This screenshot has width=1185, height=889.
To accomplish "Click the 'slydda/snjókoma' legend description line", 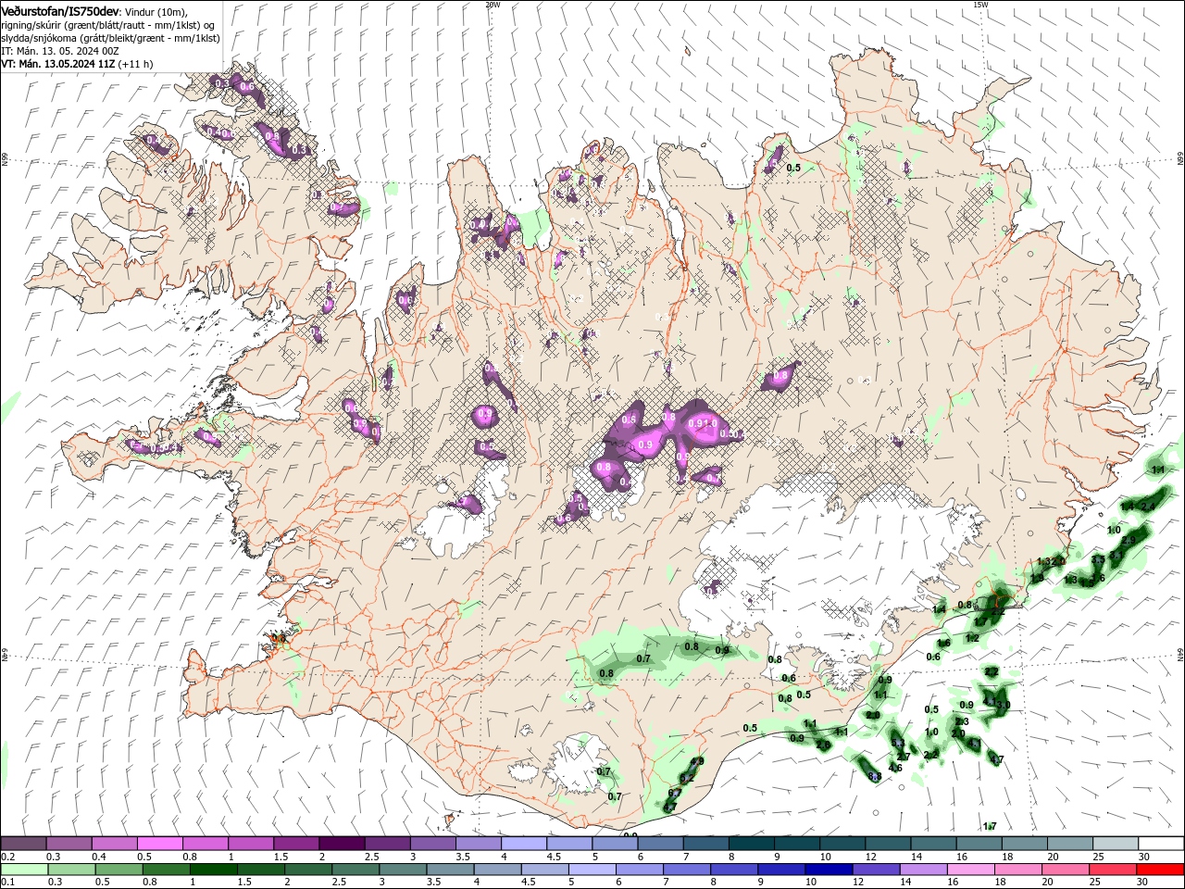I will (110, 38).
